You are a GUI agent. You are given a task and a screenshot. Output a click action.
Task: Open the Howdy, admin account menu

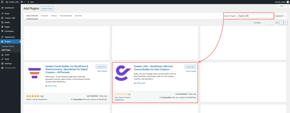tap(280, 2)
